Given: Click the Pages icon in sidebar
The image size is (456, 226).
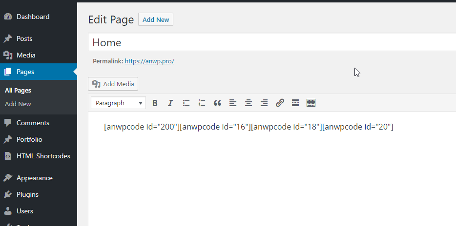Looking at the screenshot, I should point(8,72).
